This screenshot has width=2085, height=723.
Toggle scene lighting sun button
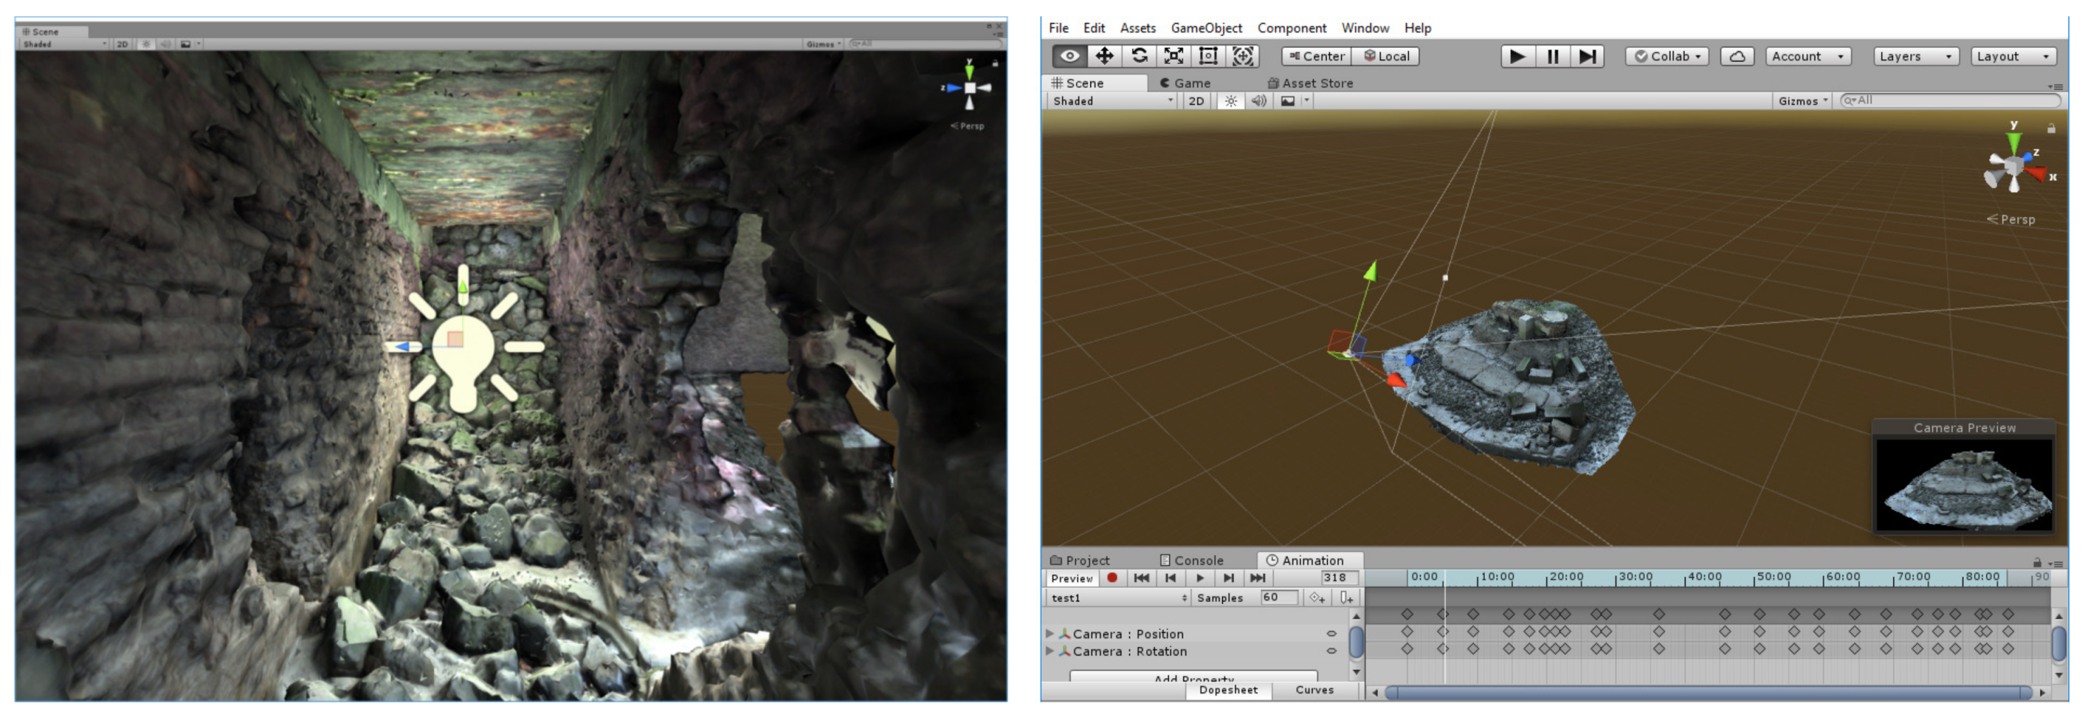(1231, 101)
